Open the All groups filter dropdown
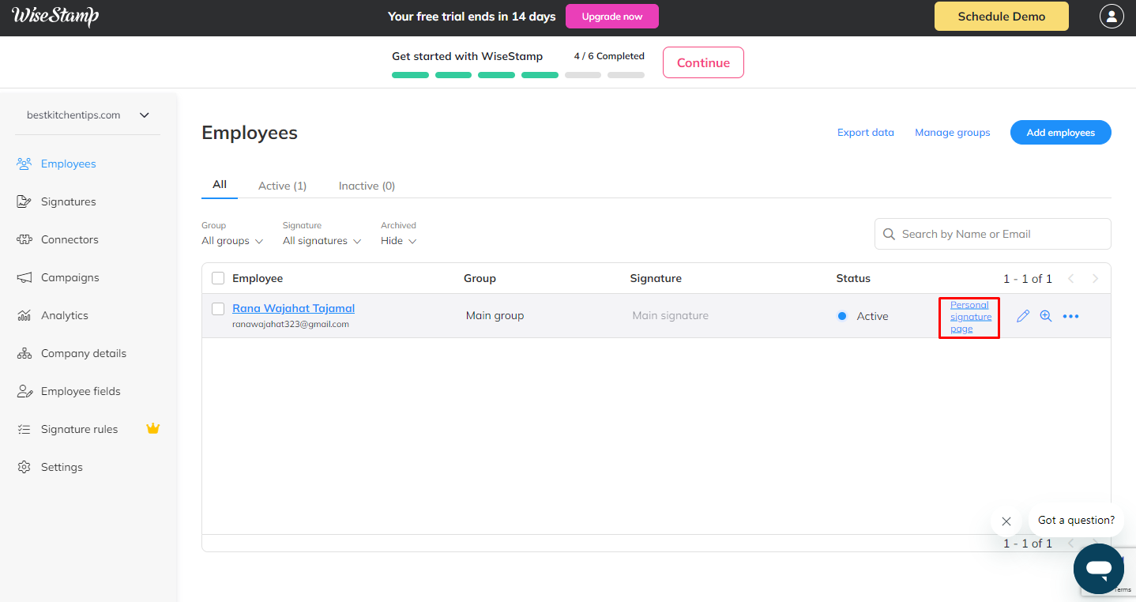The width and height of the screenshot is (1136, 602). click(231, 241)
